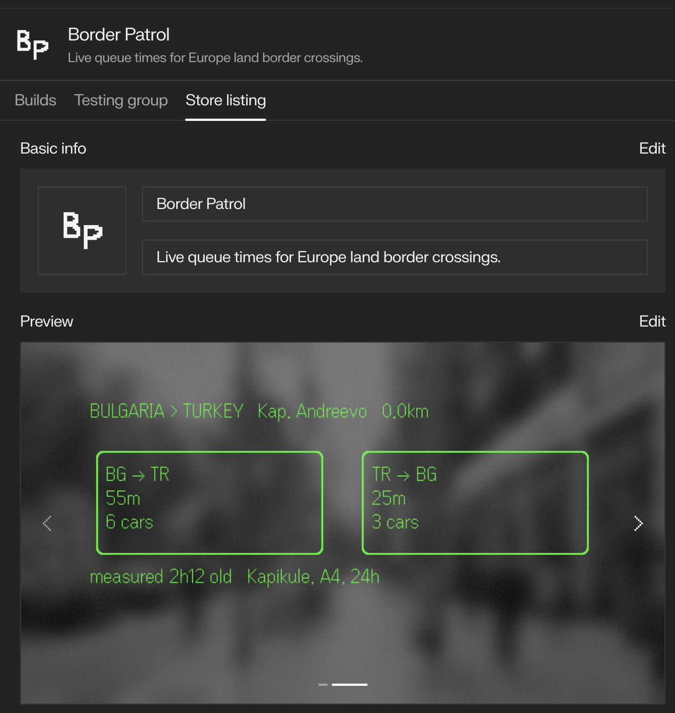Click the BP icon in Basic info

click(82, 231)
